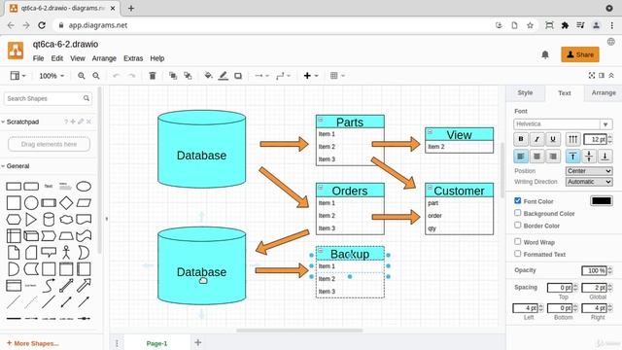Open the File menu

click(x=38, y=58)
